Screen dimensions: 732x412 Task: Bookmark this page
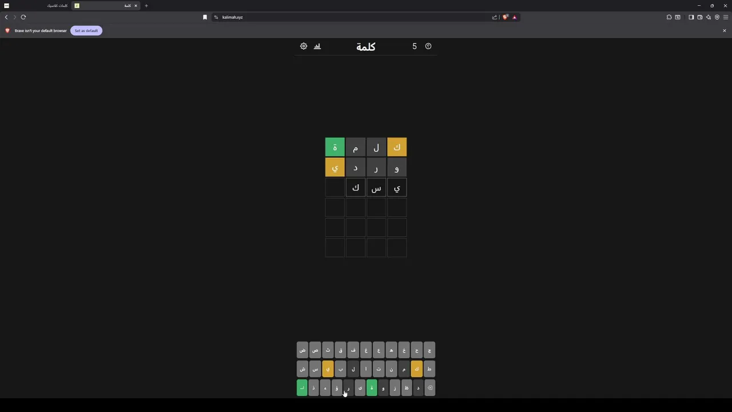(x=205, y=17)
